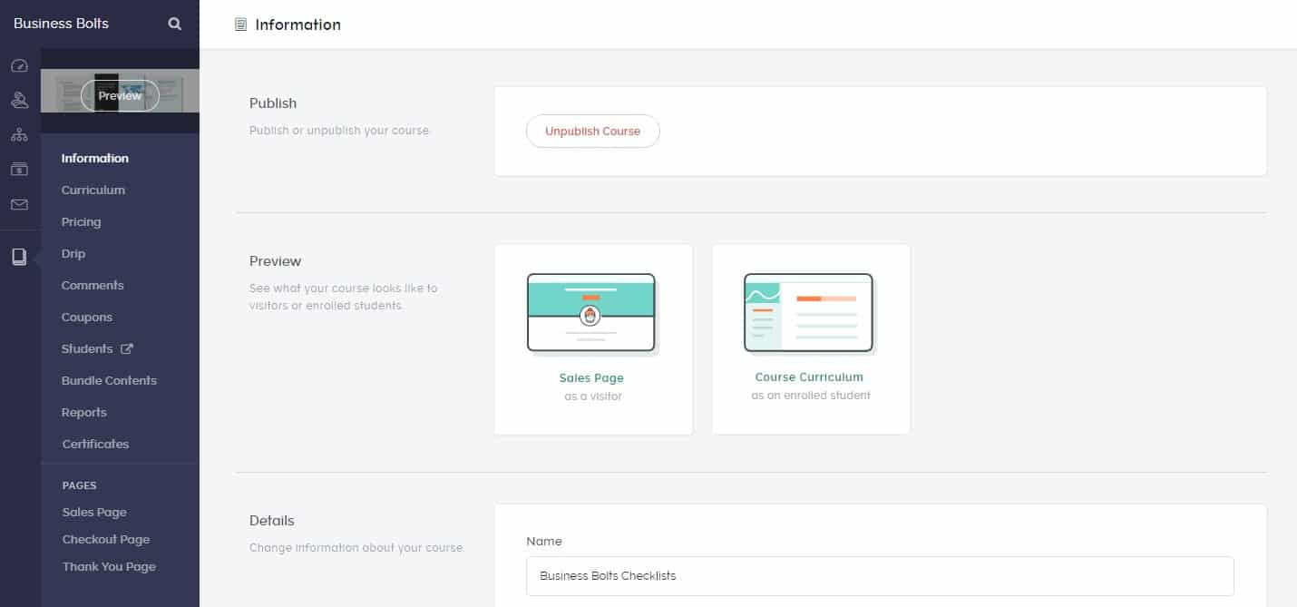This screenshot has height=607, width=1297.
Task: Click the search magnifier icon
Action: pos(175,24)
